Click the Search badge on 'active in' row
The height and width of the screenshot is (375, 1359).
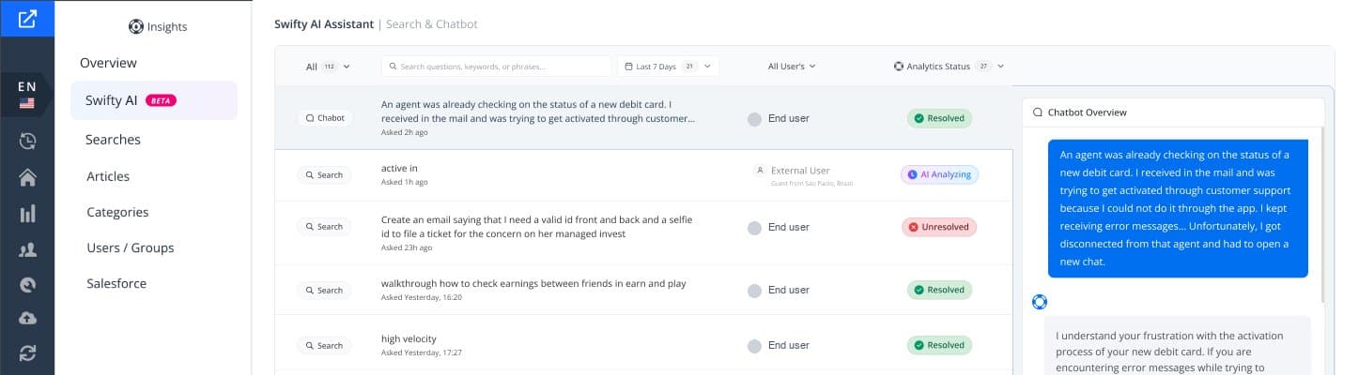(x=325, y=174)
